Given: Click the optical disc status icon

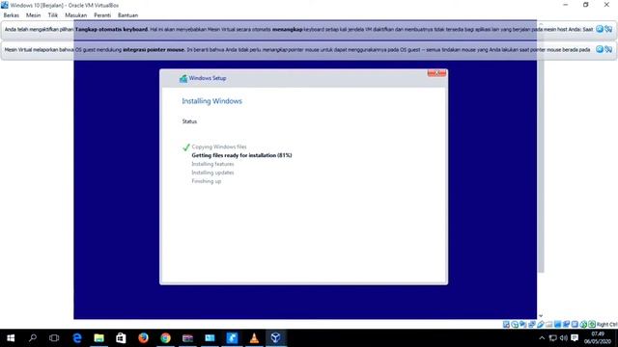Looking at the screenshot, I should [515, 325].
